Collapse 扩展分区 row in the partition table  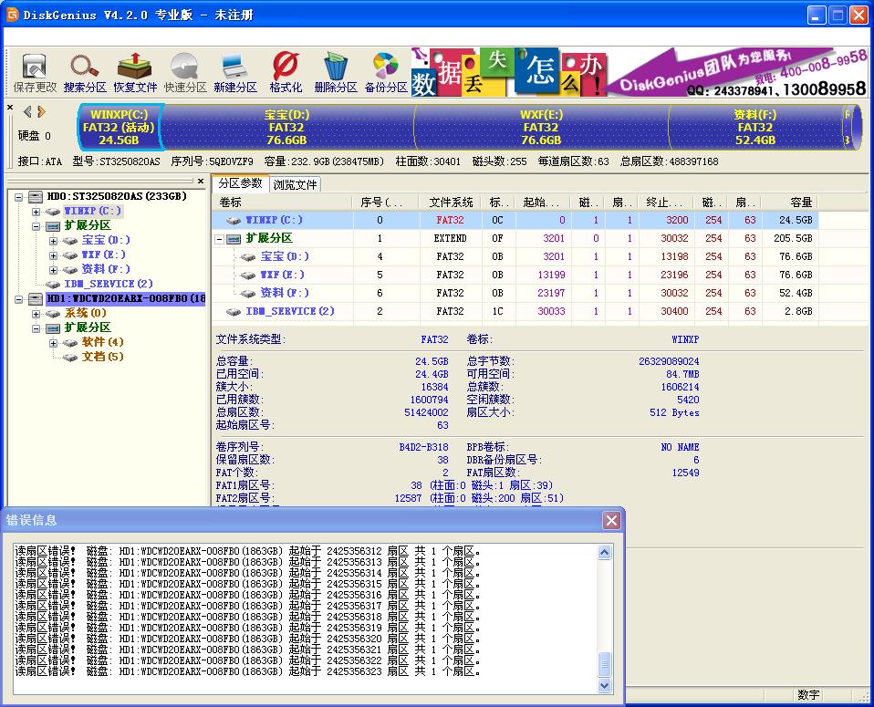coord(220,239)
